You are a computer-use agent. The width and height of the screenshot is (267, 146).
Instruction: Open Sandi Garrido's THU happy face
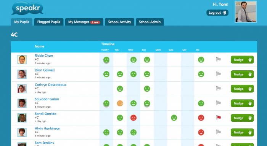click(120, 118)
